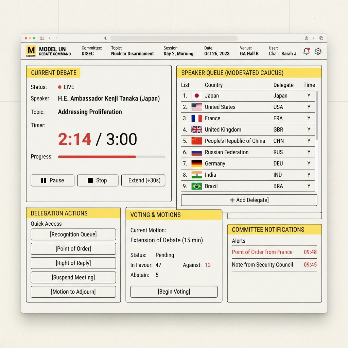Select the Russian Federation entry
348x348 pixels.
(x=227, y=152)
